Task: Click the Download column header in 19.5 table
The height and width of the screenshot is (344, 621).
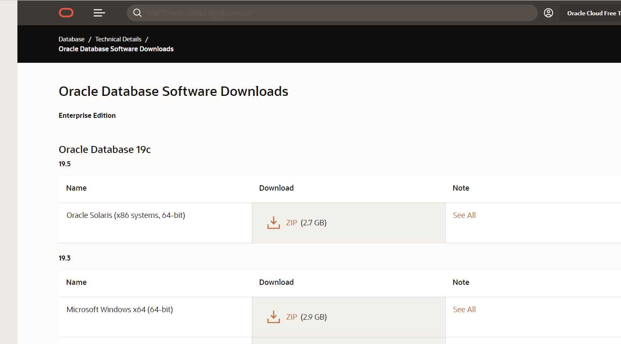Action: tap(276, 188)
